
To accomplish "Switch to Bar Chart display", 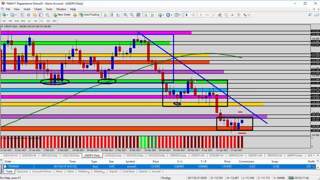I will [105, 15].
